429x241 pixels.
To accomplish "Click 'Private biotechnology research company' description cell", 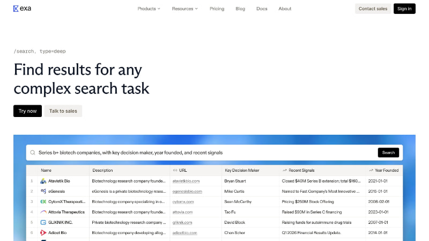I will [129, 222].
